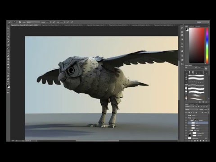The height and width of the screenshot is (162, 216).
Task: Select the Eyedropper tool in the left toolbar
Action: point(9,41)
